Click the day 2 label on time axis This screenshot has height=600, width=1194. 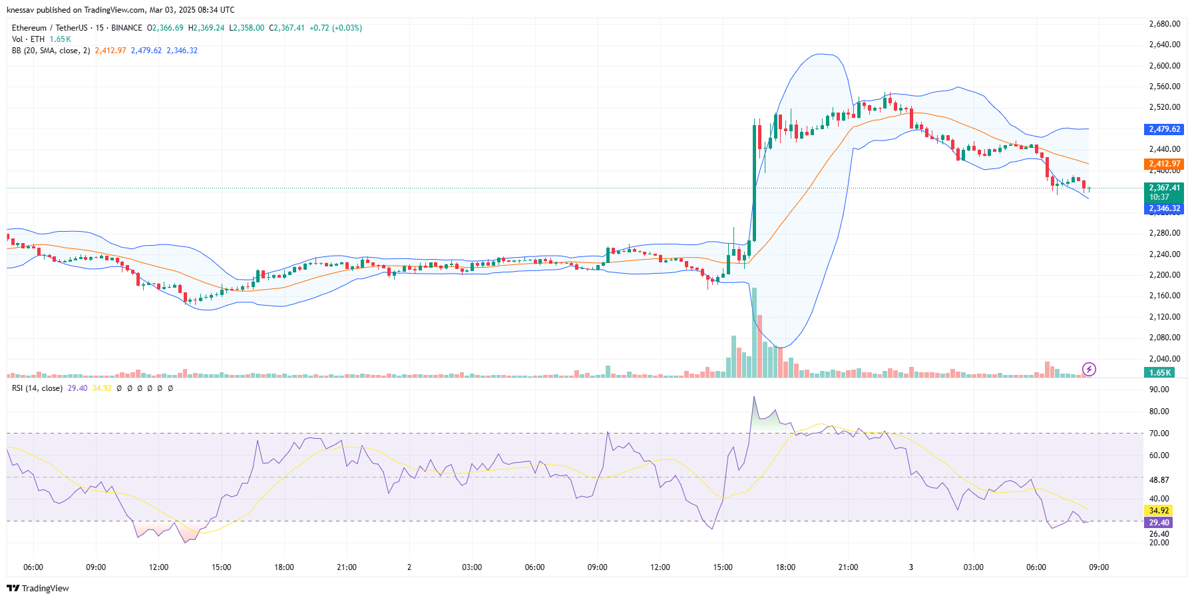409,567
